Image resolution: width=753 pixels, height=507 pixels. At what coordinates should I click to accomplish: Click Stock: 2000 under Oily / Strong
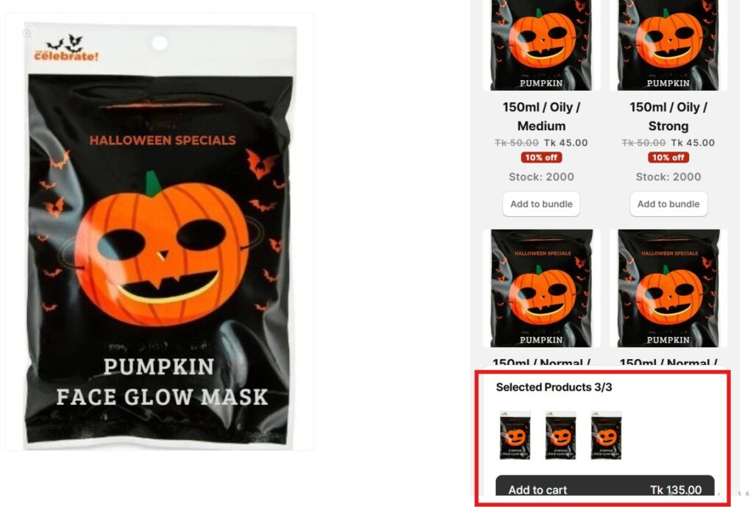pos(668,177)
